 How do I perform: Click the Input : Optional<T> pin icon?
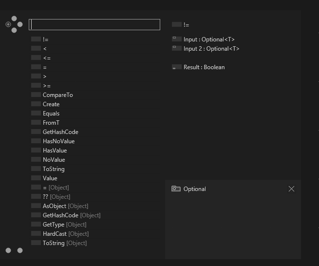[177, 39]
